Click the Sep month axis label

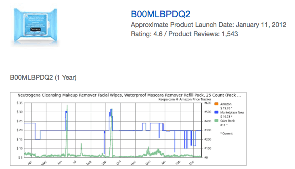[x=104, y=163]
